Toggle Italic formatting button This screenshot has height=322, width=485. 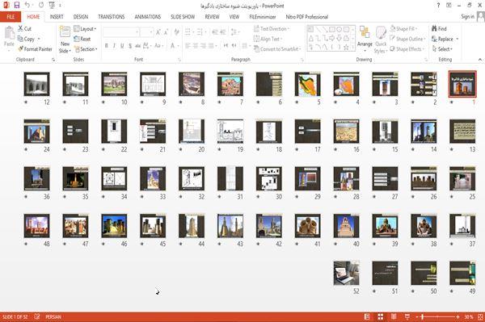pyautogui.click(x=114, y=46)
